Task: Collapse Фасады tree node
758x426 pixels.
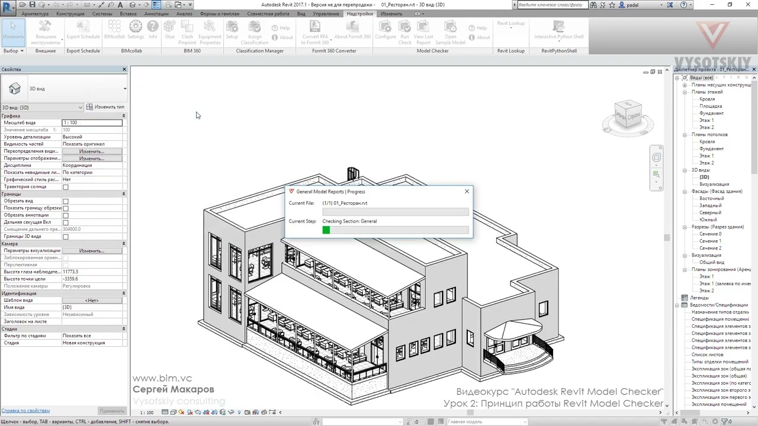Action: click(685, 192)
